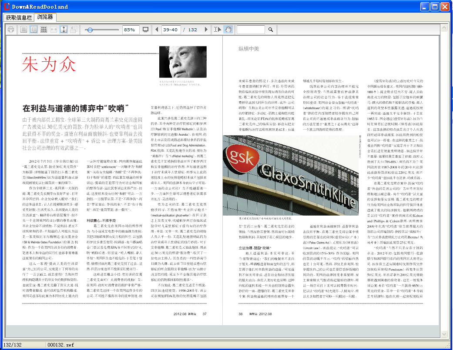This screenshot has height=350, width=453.
Task: Click total page count 132
Action: [193, 30]
